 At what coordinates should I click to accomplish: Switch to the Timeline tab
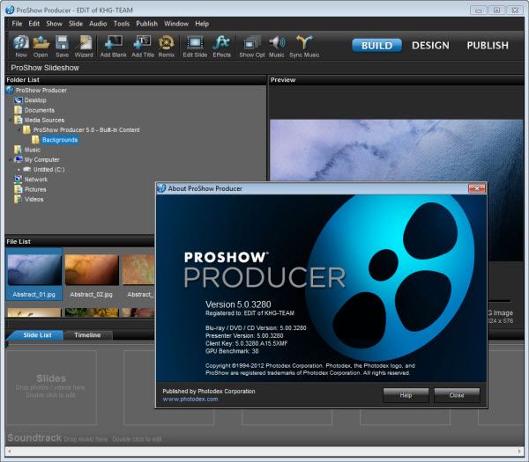(87, 335)
